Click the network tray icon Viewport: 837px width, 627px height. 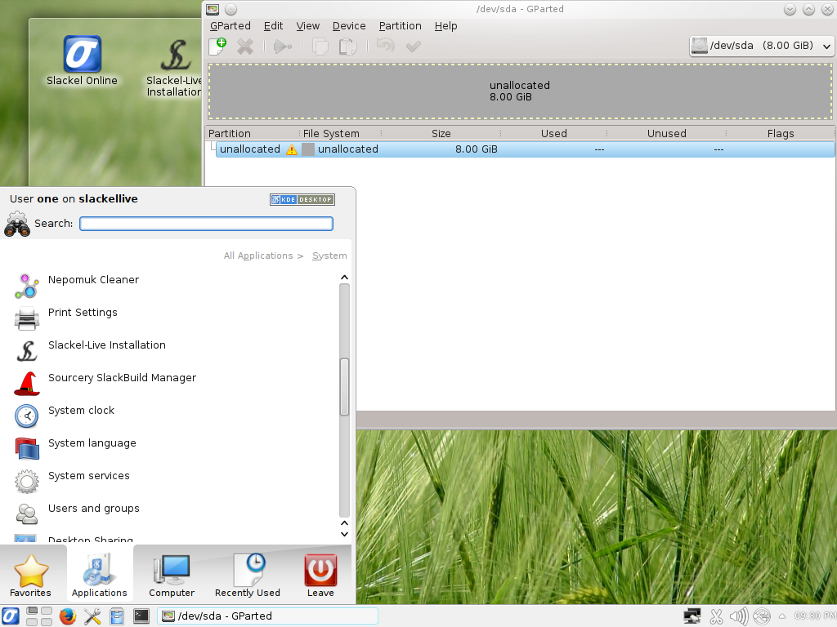click(x=692, y=616)
